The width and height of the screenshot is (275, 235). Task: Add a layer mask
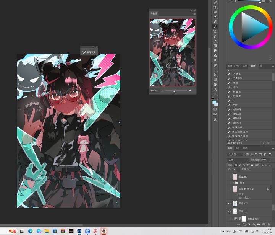[x=249, y=224]
